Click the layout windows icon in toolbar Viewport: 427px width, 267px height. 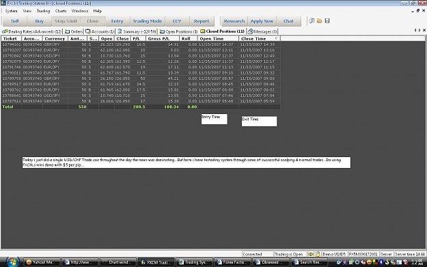pyautogui.click(x=312, y=20)
